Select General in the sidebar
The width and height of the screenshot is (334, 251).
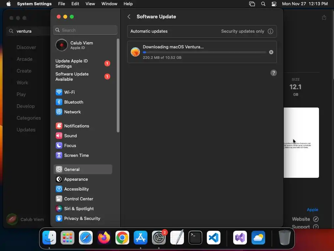click(x=83, y=170)
